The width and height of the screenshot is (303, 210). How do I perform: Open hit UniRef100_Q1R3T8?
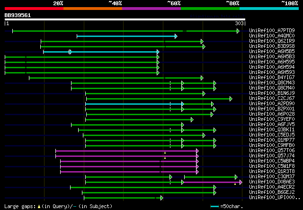pos(272,172)
